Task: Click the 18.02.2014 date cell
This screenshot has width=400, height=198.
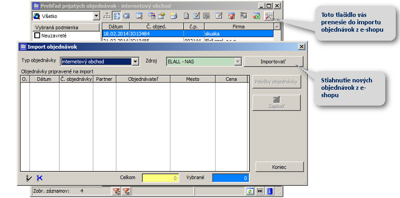Action: point(116,33)
